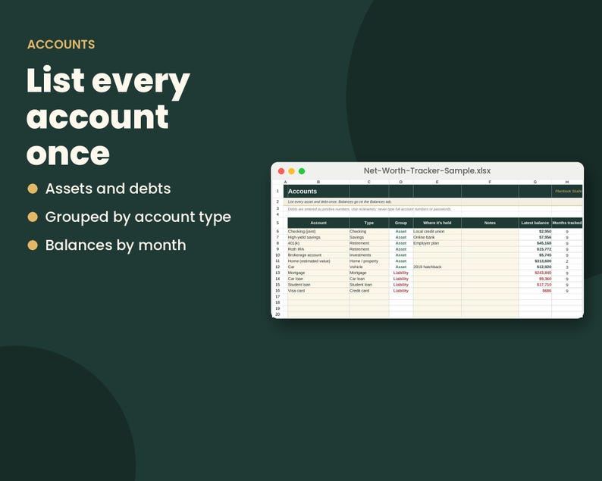
Task: Select the Liability cell in Visa card row
Action: 401,291
